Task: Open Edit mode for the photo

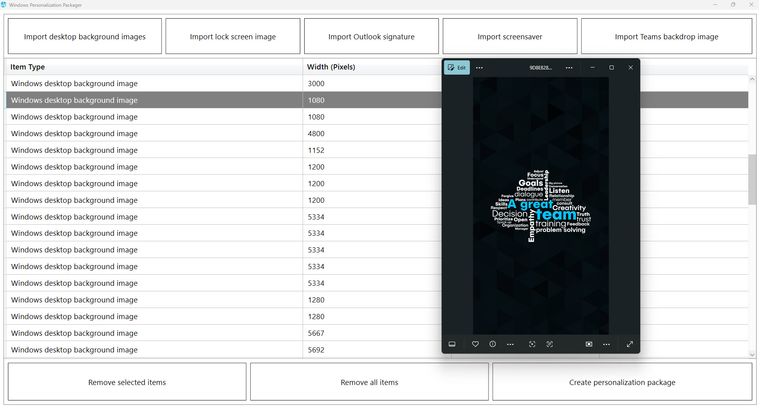Action: 457,67
